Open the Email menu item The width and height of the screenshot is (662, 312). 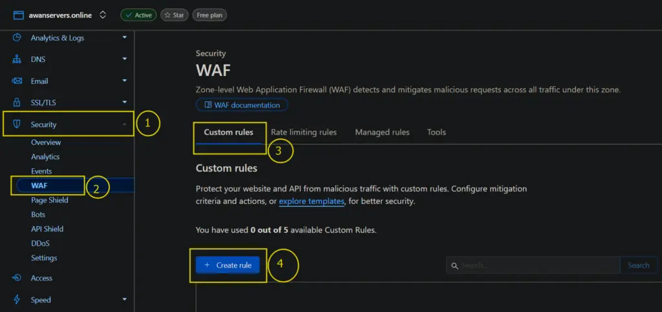point(39,81)
